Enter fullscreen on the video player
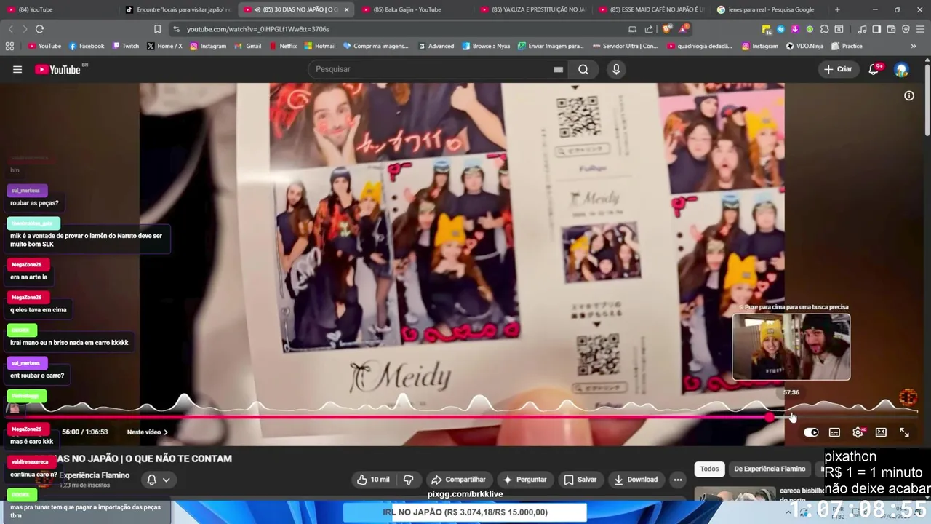Screen dimensions: 931x524 (904, 432)
